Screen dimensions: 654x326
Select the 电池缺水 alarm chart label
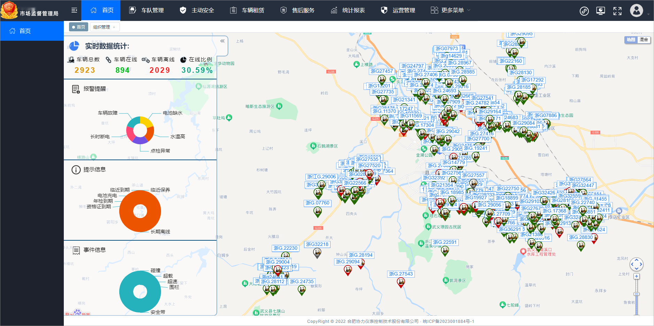[173, 113]
